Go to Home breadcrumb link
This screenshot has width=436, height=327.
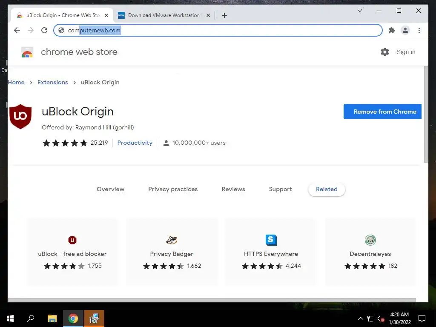16,82
